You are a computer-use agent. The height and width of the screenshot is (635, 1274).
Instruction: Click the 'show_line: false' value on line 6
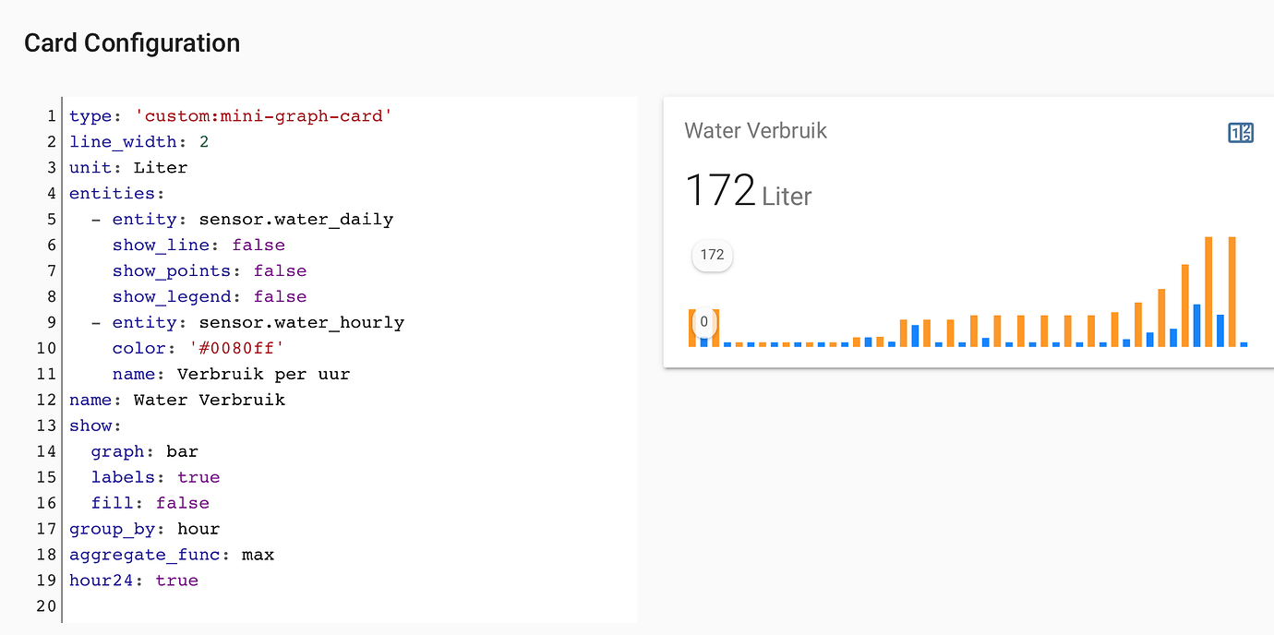click(x=258, y=245)
